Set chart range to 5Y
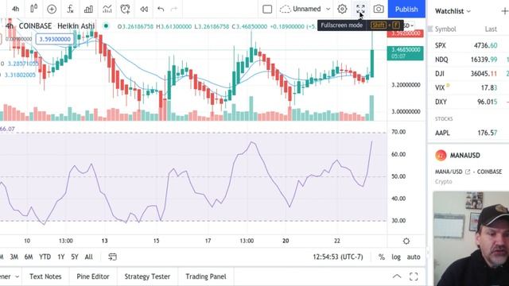 [75, 257]
